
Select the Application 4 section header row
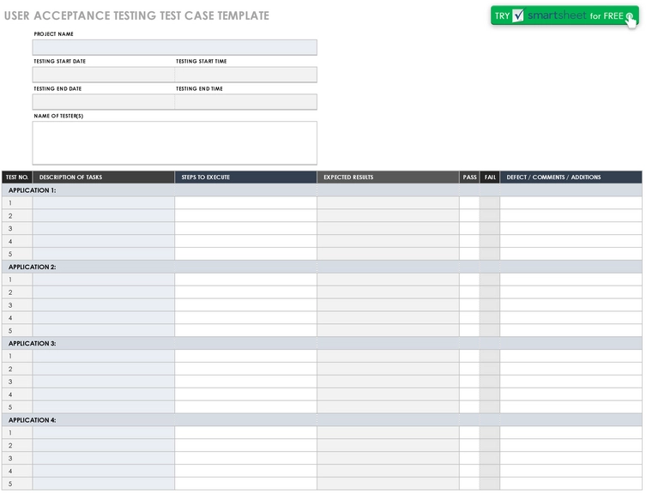pyautogui.click(x=322, y=419)
